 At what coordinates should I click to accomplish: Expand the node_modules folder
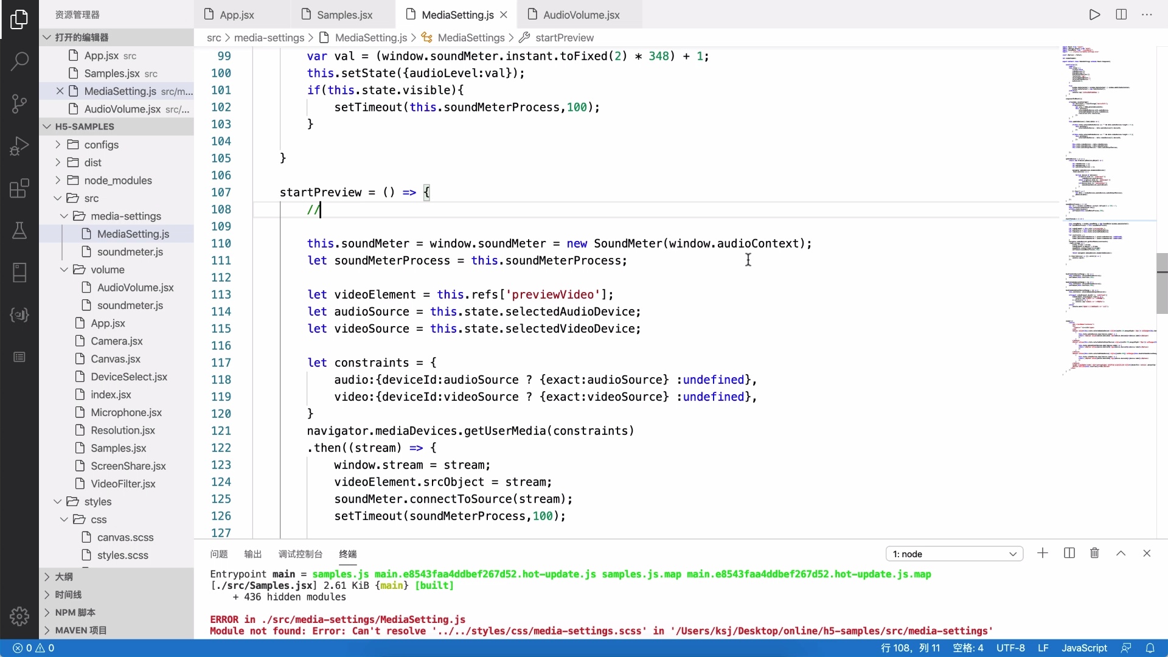118,181
